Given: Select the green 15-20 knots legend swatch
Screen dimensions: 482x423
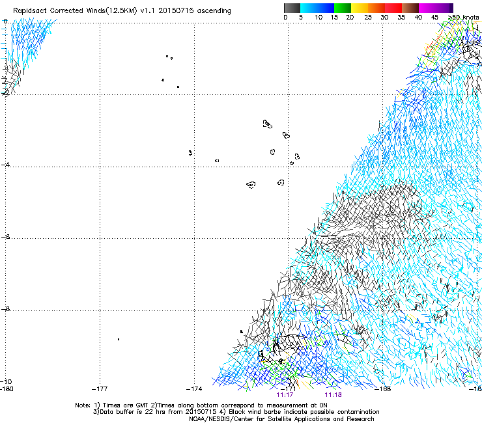Looking at the screenshot, I should pos(343,8).
